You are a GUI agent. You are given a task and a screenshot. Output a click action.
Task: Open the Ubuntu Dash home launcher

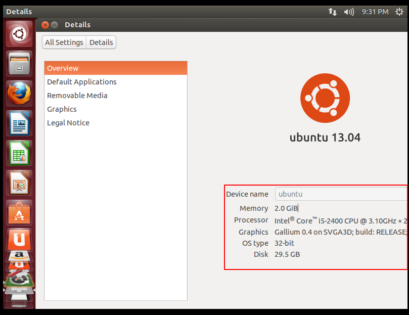click(19, 34)
